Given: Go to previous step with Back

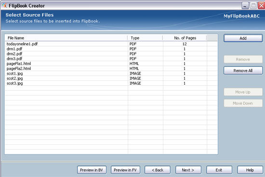Looking at the screenshot, I should [x=158, y=170].
